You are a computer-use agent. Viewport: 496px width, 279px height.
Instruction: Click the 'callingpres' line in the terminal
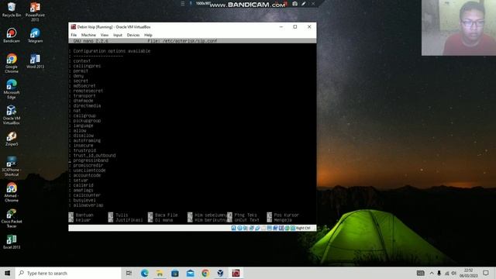click(x=87, y=66)
